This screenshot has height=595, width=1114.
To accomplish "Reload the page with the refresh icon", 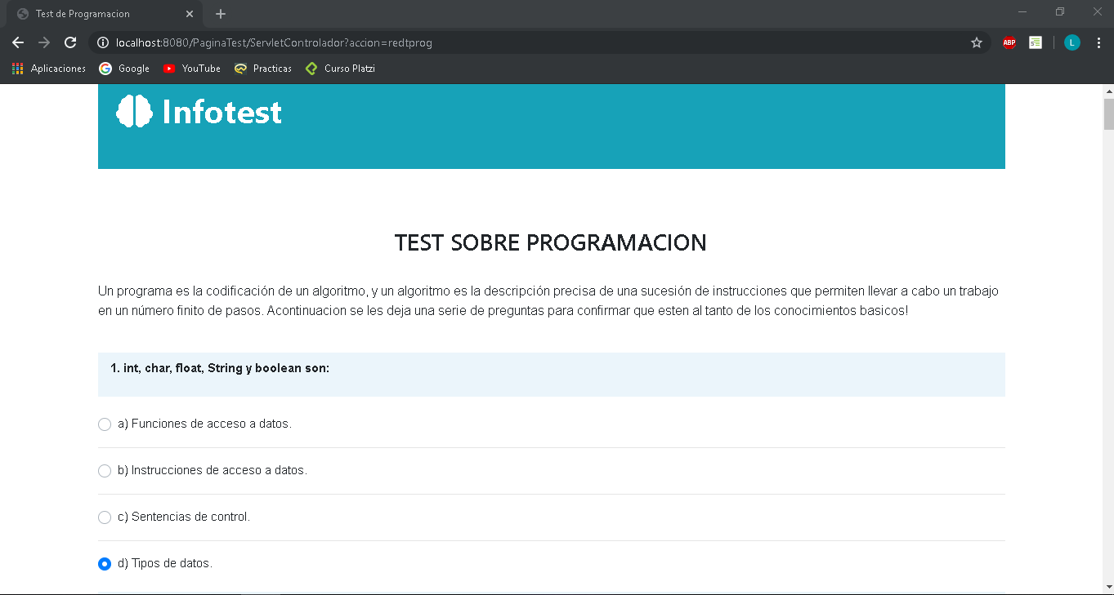I will click(x=70, y=42).
